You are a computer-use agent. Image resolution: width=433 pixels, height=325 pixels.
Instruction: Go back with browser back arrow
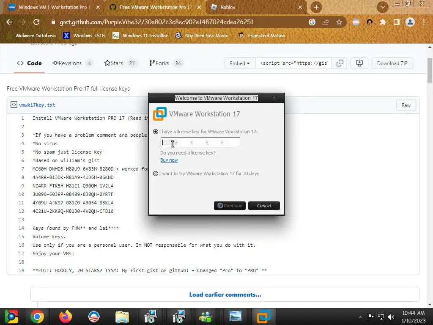[9, 22]
